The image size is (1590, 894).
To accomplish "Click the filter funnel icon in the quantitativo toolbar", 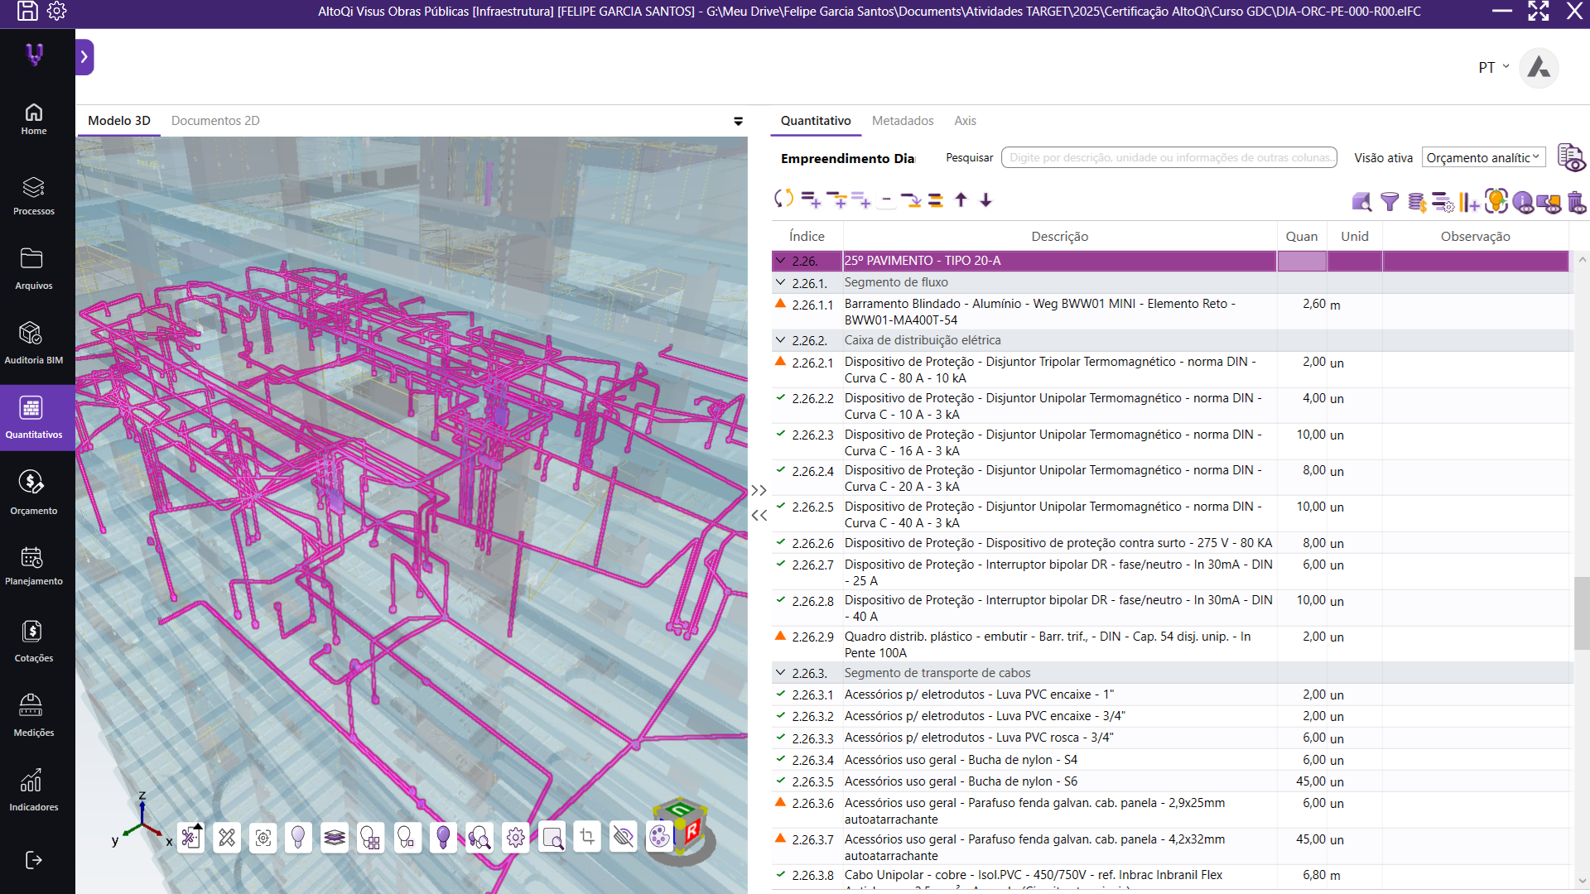I will coord(1390,201).
